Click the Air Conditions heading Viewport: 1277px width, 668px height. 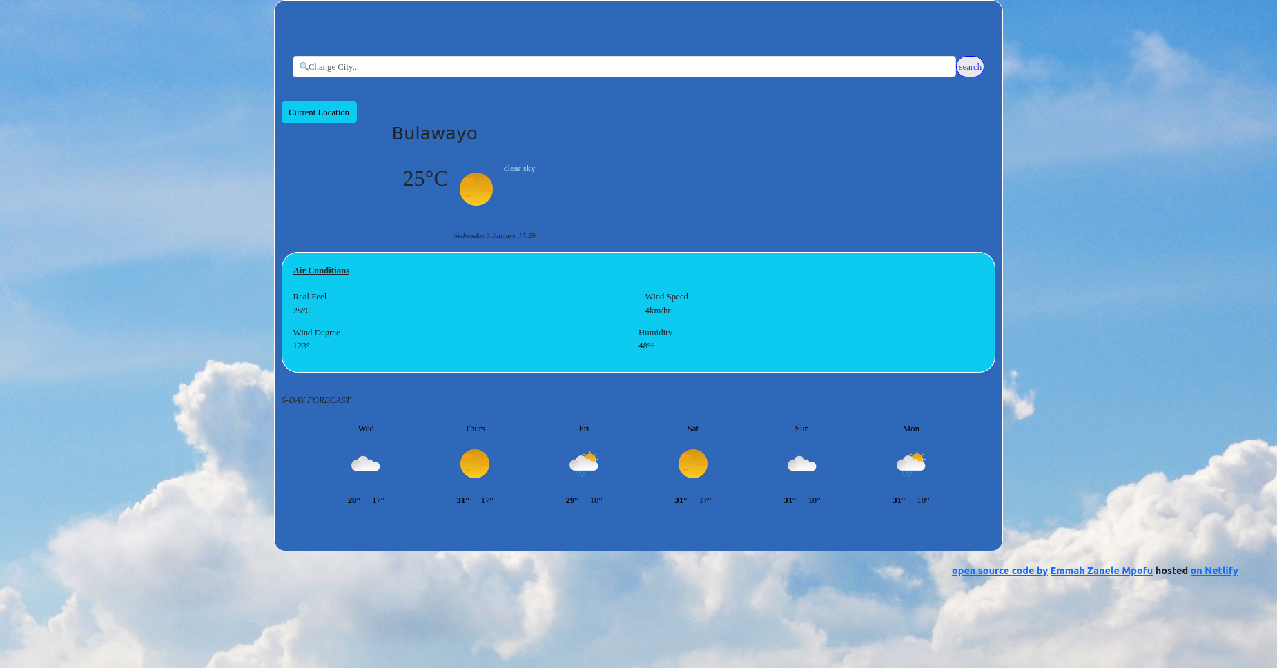coord(321,271)
